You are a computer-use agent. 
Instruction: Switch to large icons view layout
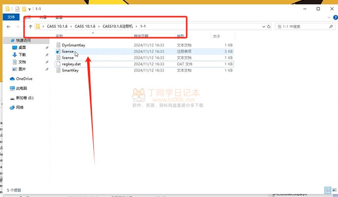335,190
